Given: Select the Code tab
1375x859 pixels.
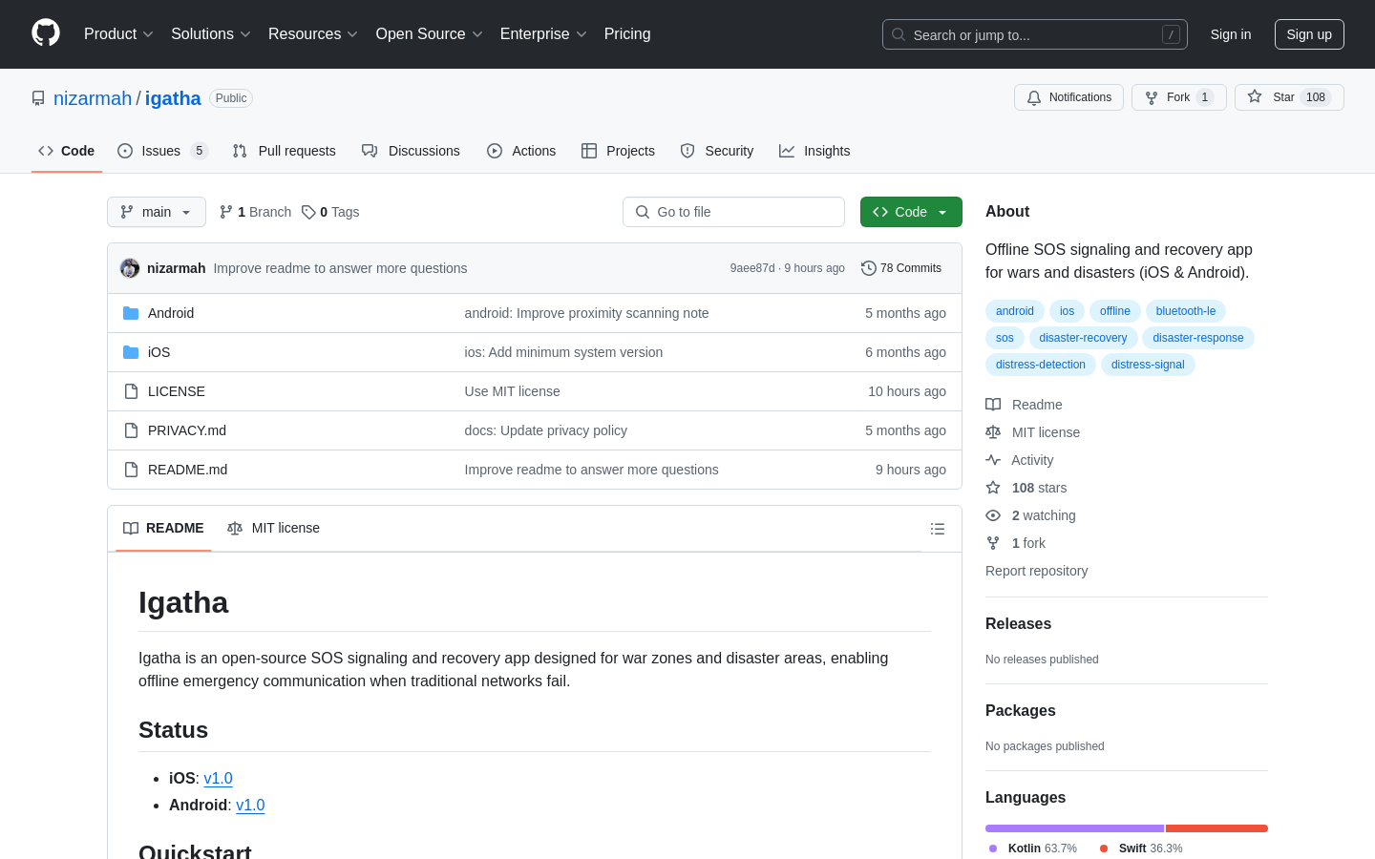Looking at the screenshot, I should click(x=67, y=151).
